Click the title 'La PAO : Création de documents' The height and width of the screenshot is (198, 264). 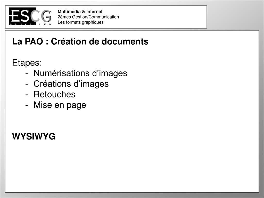pos(80,42)
